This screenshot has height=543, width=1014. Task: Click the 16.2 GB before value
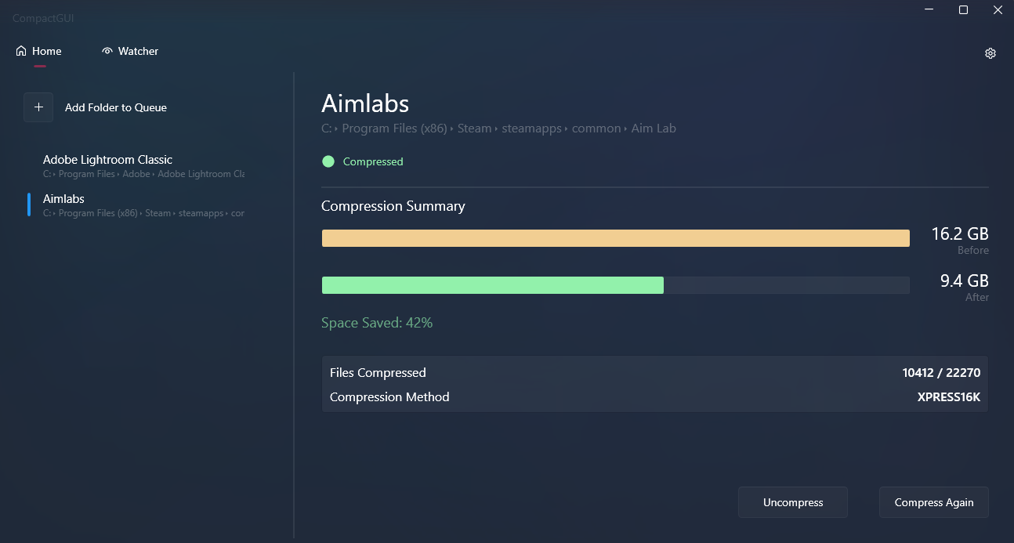[960, 233]
